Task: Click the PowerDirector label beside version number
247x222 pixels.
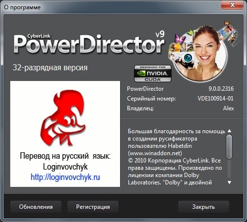Action: (145, 89)
